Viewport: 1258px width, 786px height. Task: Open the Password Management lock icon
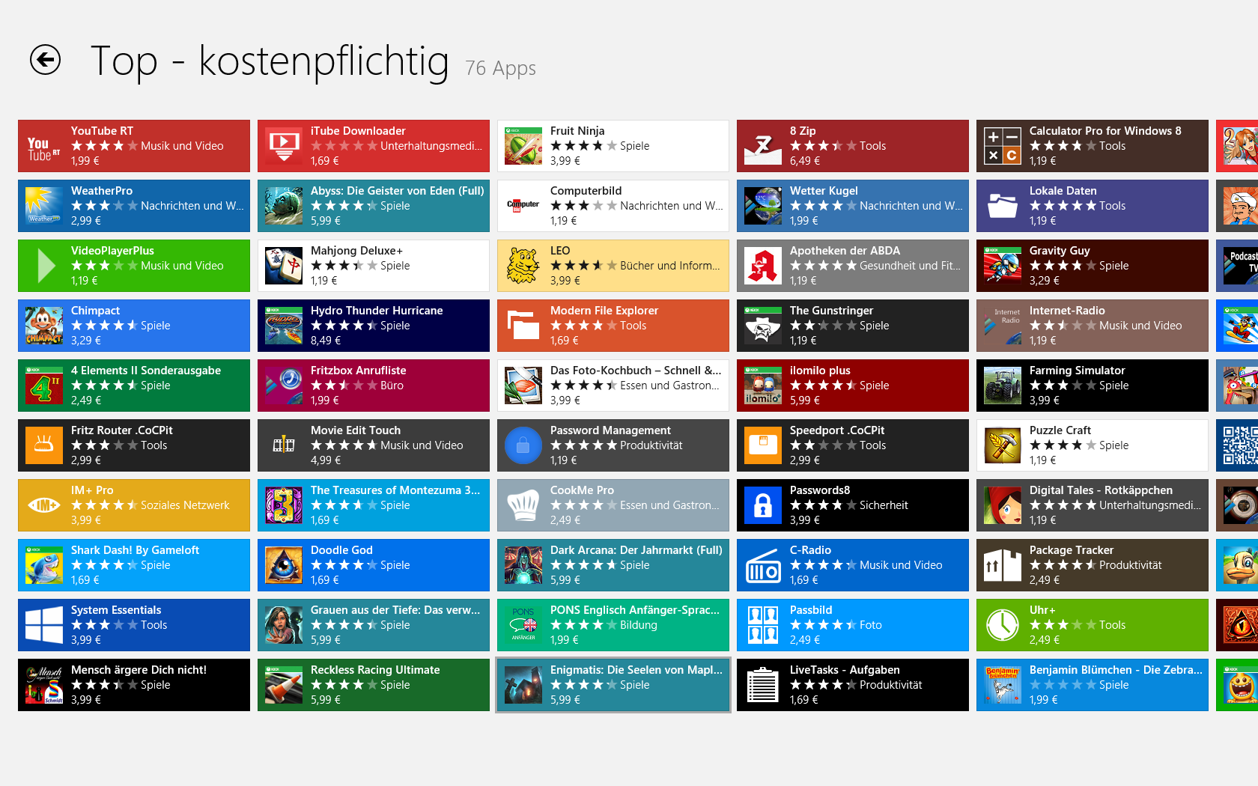[523, 445]
